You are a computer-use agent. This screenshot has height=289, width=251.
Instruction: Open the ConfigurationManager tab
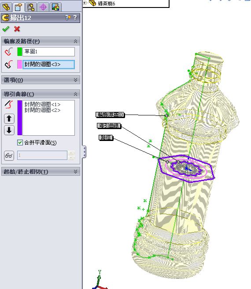point(31,7)
